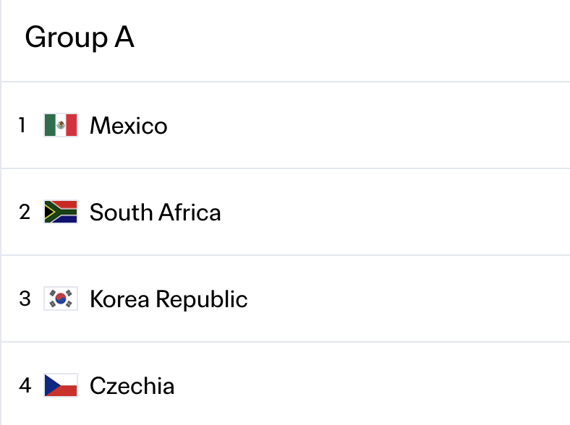Click the Mexico flag icon
This screenshot has width=570, height=425.
pos(61,125)
